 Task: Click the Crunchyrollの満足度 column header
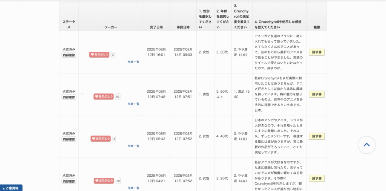(x=242, y=16)
